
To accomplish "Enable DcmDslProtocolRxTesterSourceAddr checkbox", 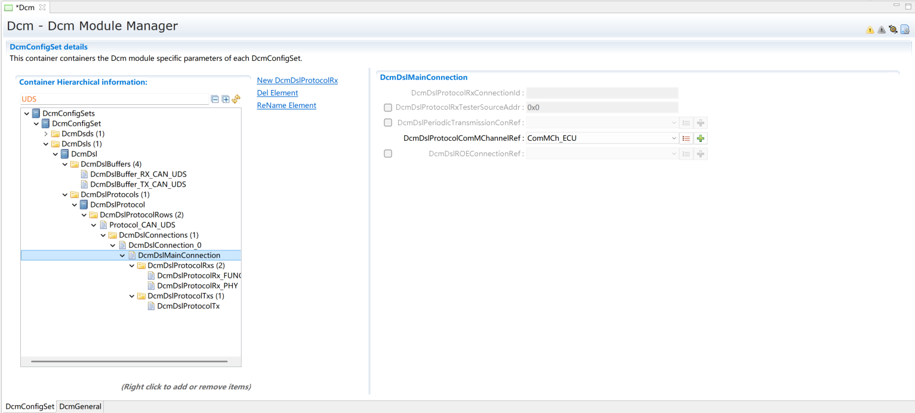I will coord(388,107).
